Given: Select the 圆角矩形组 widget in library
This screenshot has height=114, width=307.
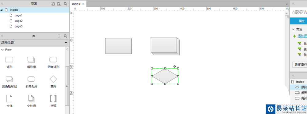Looking at the screenshot, I should (x=9, y=82).
